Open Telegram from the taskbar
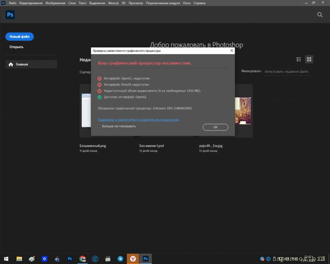Viewport: 330px width, 264px height. click(x=120, y=259)
